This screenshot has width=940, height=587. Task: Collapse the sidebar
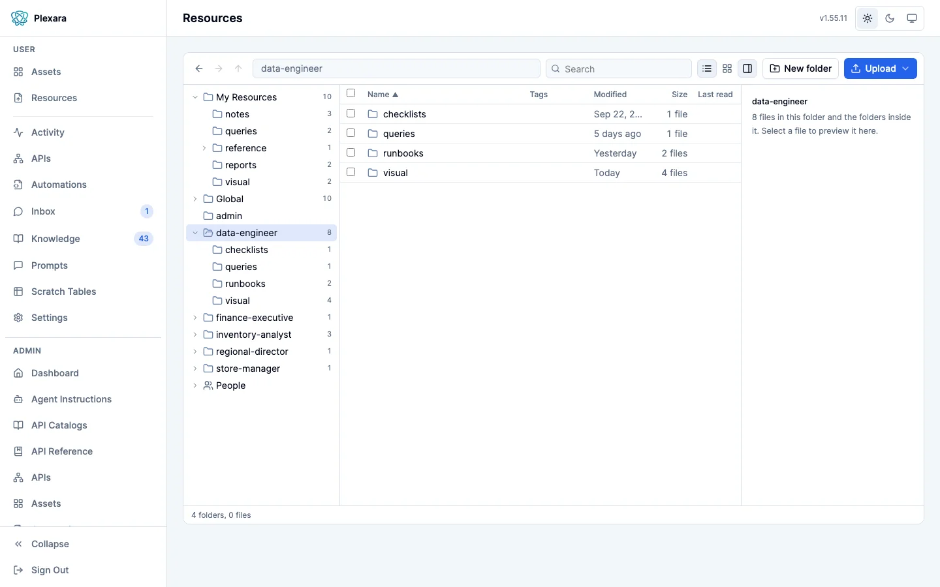(83, 544)
